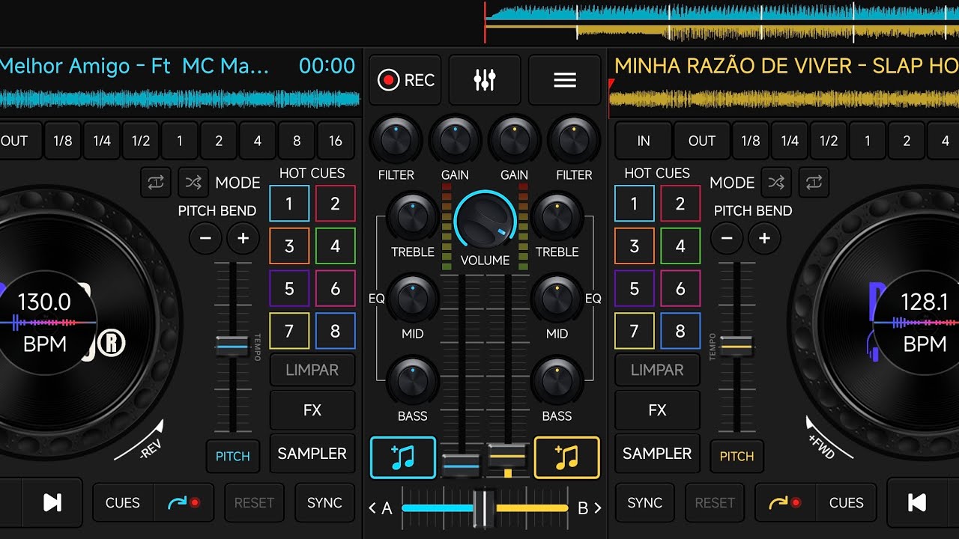The image size is (959, 539).
Task: Toggle left deck loop repeat icon
Action: pos(156,183)
